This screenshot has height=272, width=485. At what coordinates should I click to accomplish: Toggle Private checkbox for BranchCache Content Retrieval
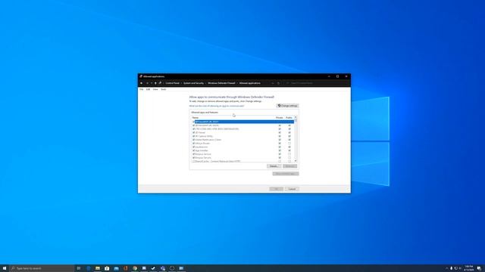point(280,161)
